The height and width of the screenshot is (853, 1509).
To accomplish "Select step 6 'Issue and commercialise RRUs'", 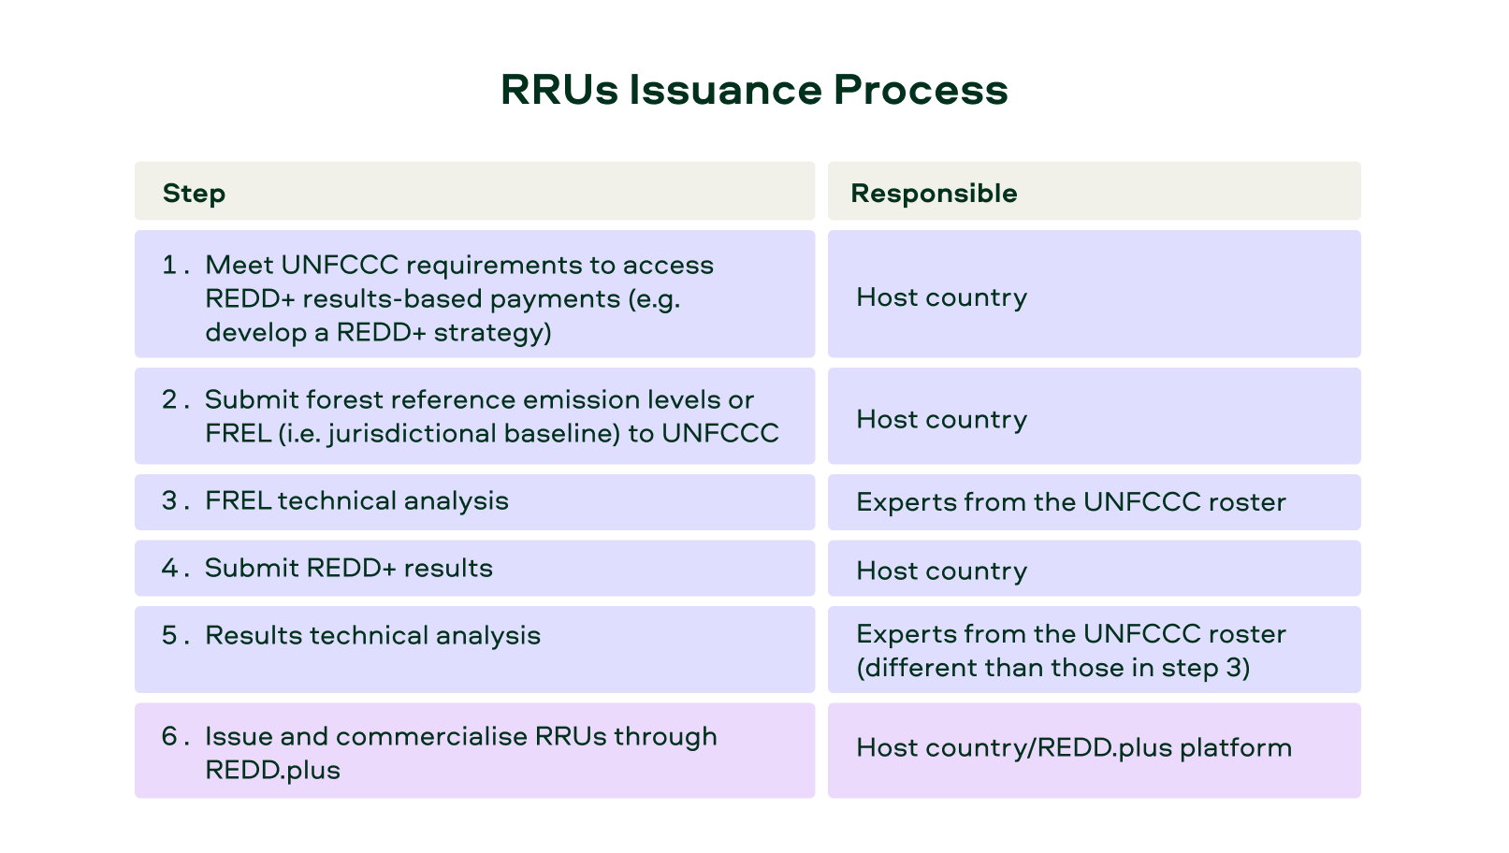I will pos(474,750).
